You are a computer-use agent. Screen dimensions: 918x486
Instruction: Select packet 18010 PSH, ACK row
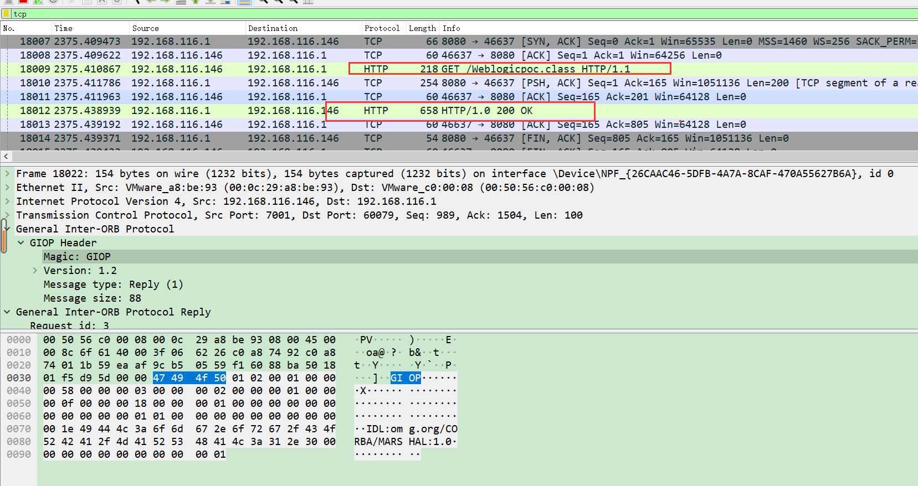[459, 83]
